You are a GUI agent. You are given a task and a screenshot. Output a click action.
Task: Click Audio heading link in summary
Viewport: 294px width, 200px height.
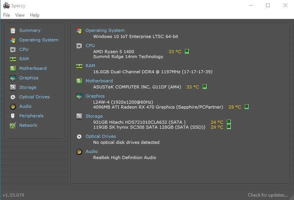(x=92, y=151)
